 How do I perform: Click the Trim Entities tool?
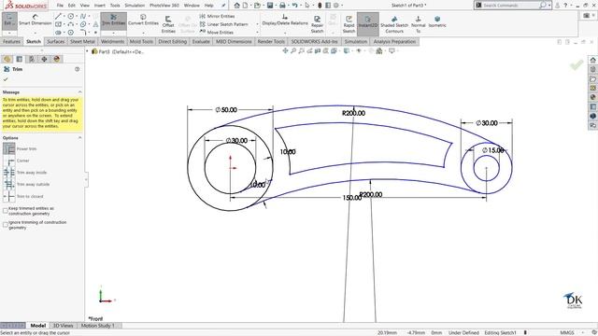coord(114,20)
